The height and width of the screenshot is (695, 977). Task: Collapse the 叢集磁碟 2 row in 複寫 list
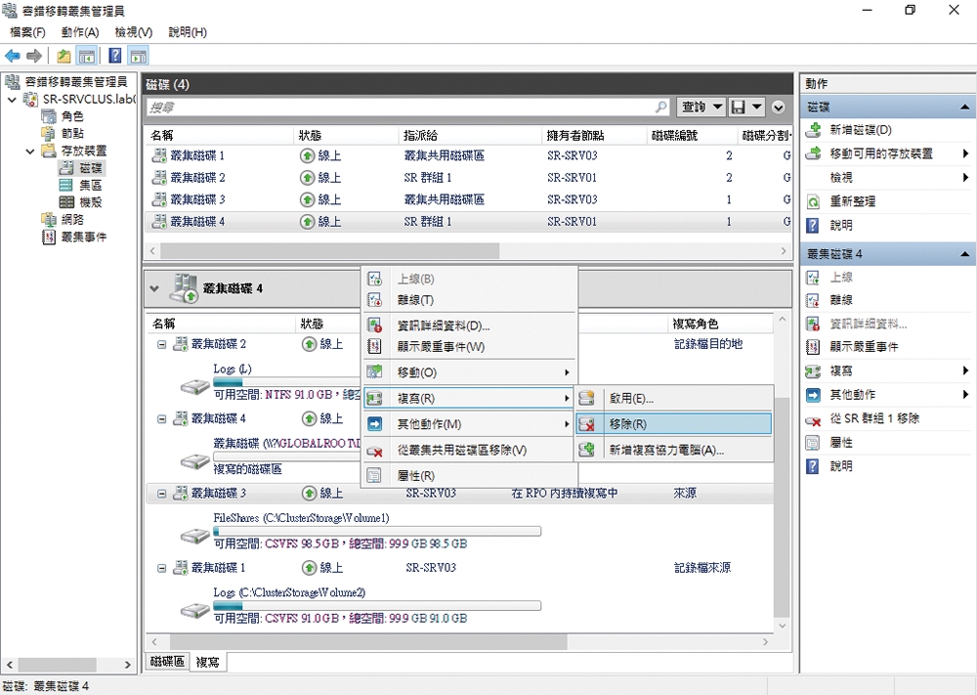click(161, 344)
